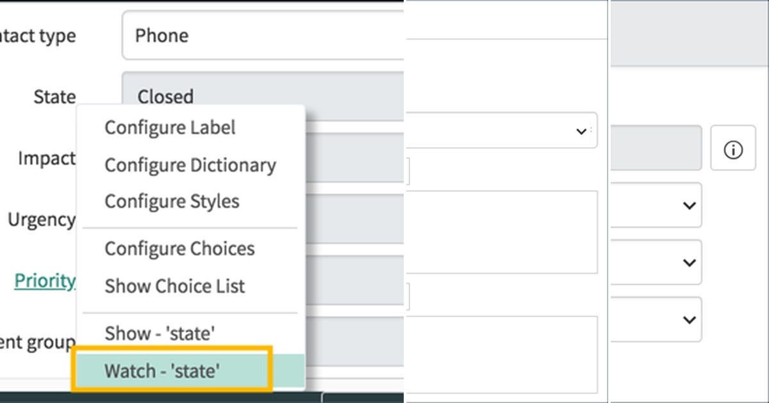Click the Contact type field showing 'Phone'
Viewport: 769px width, 403px height.
[x=269, y=36]
